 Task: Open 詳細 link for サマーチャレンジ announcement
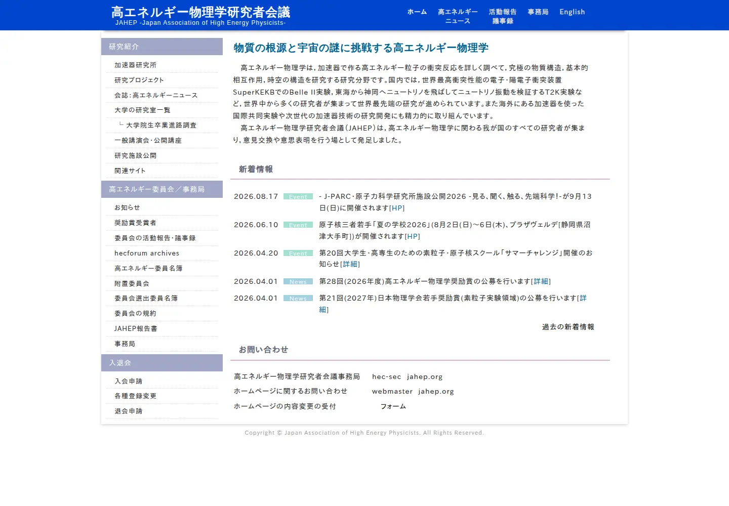tap(350, 264)
